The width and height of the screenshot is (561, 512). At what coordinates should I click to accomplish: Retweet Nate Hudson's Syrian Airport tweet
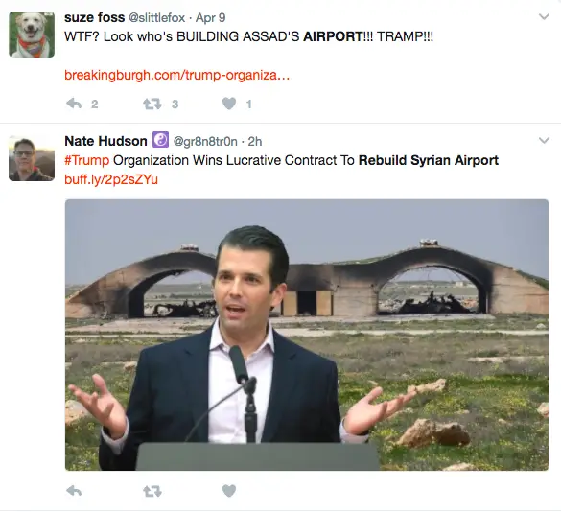point(152,491)
